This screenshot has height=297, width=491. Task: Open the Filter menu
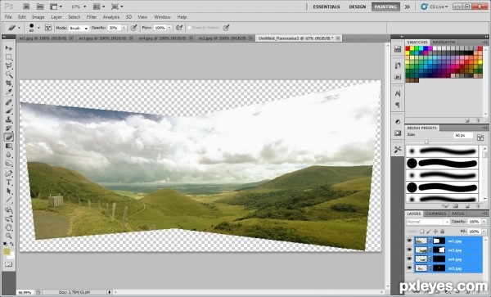92,17
